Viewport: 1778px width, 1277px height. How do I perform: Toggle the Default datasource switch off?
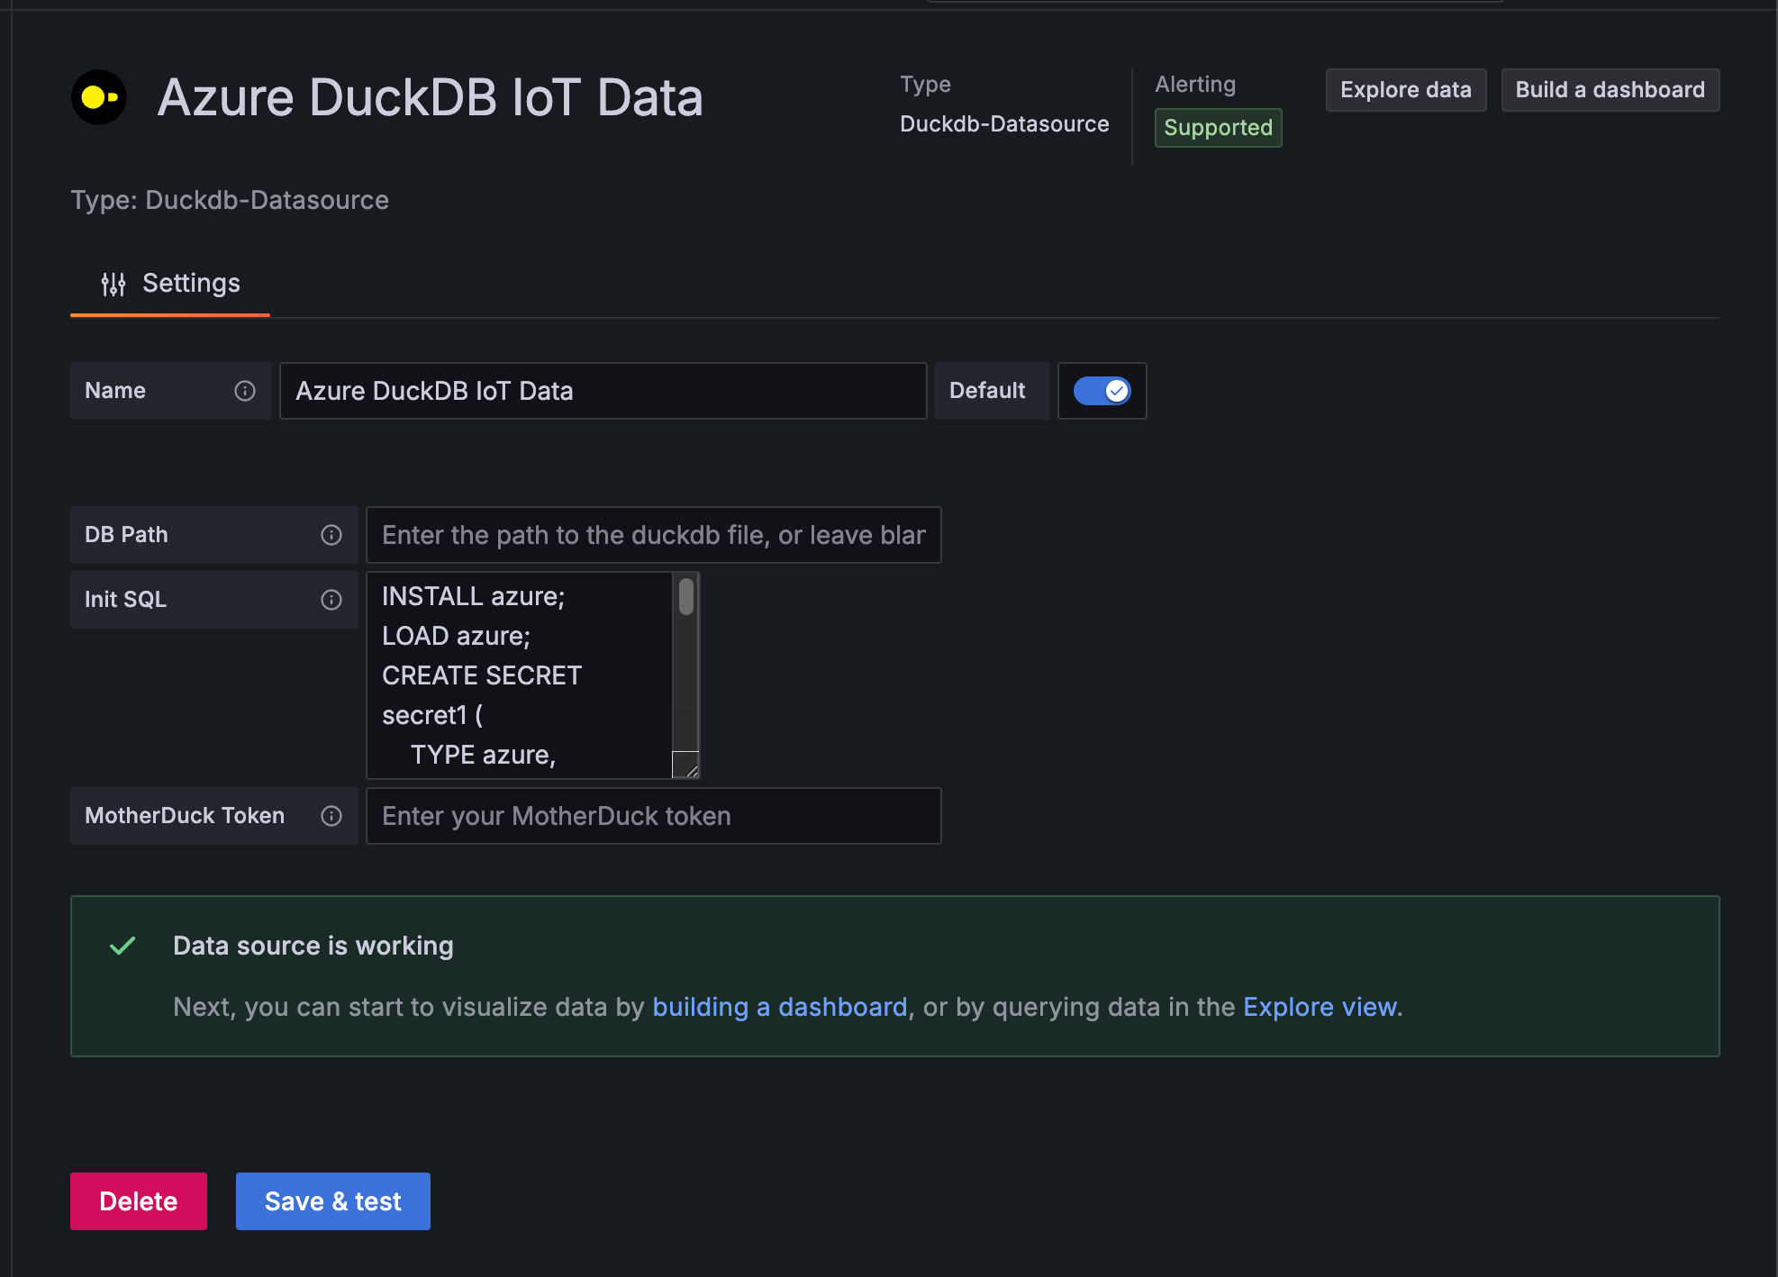point(1102,391)
